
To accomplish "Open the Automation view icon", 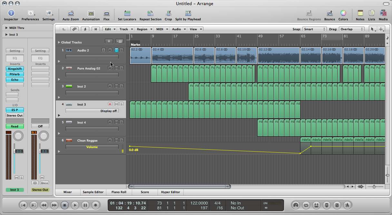I will click(91, 14).
